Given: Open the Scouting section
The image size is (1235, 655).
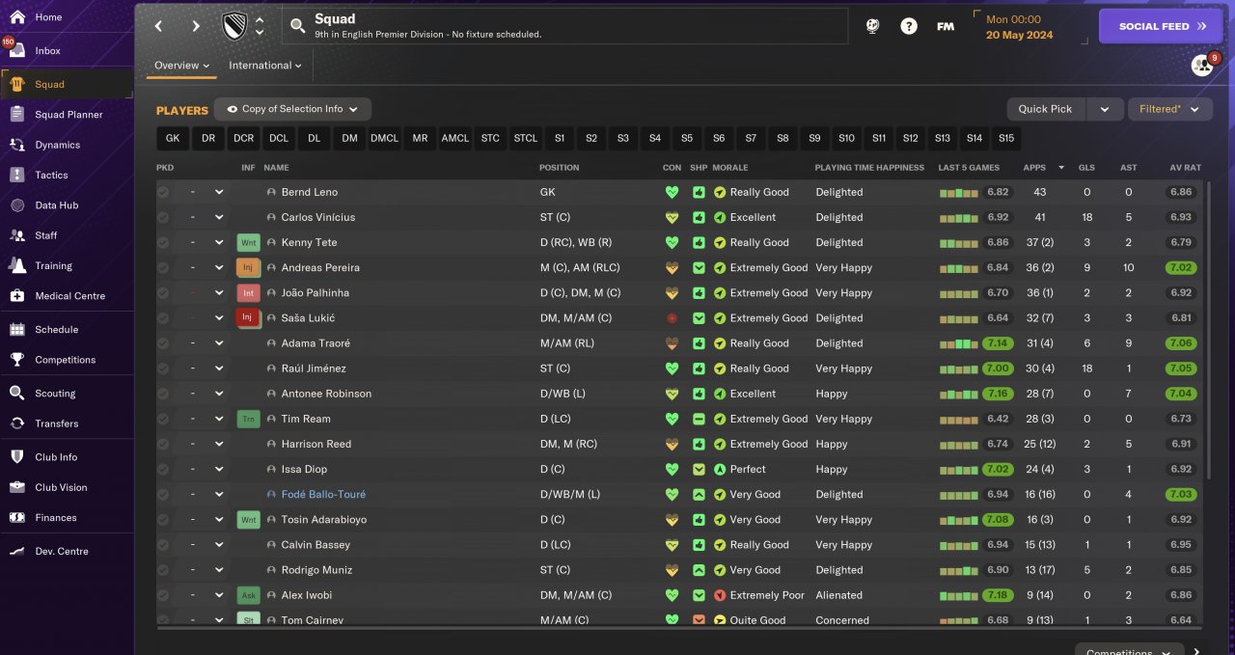Looking at the screenshot, I should click(x=55, y=393).
